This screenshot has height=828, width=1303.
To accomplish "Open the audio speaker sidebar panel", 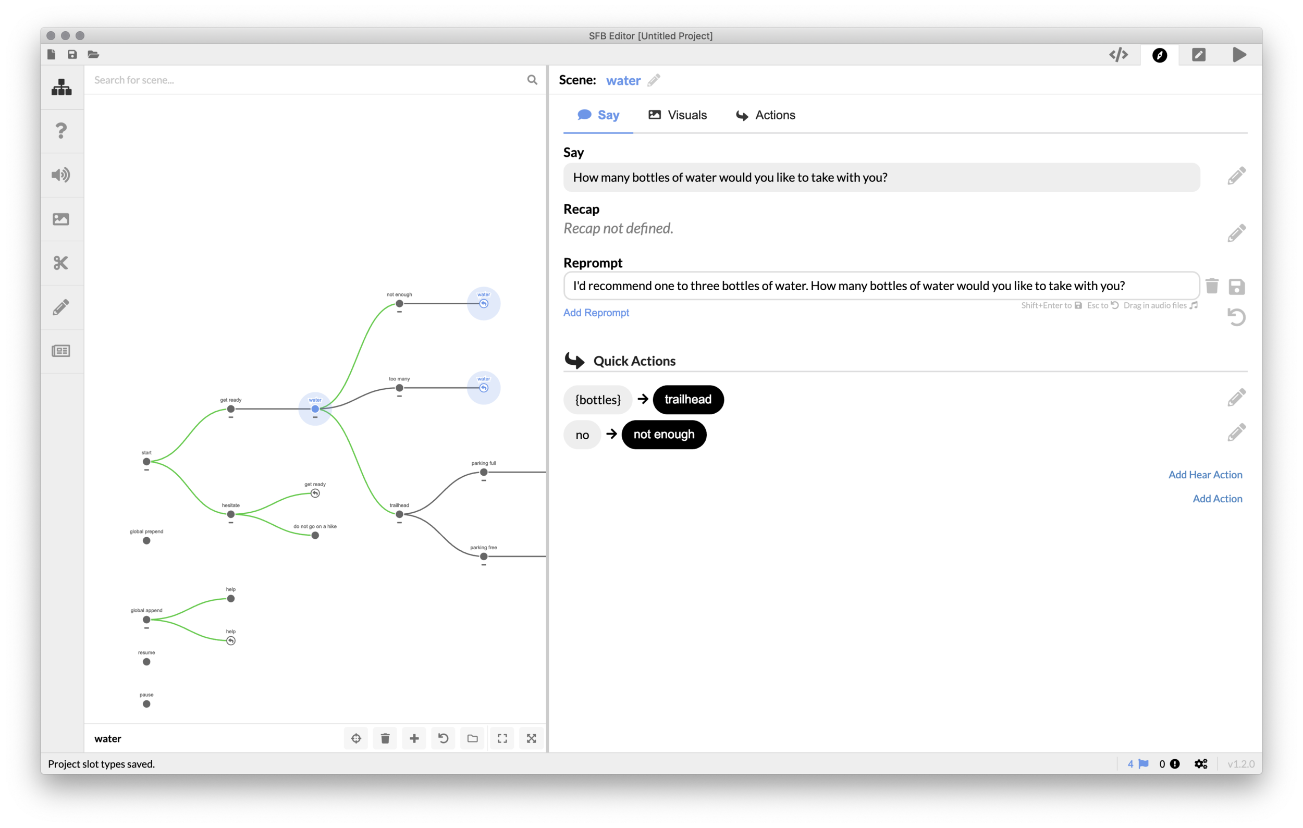I will tap(60, 175).
